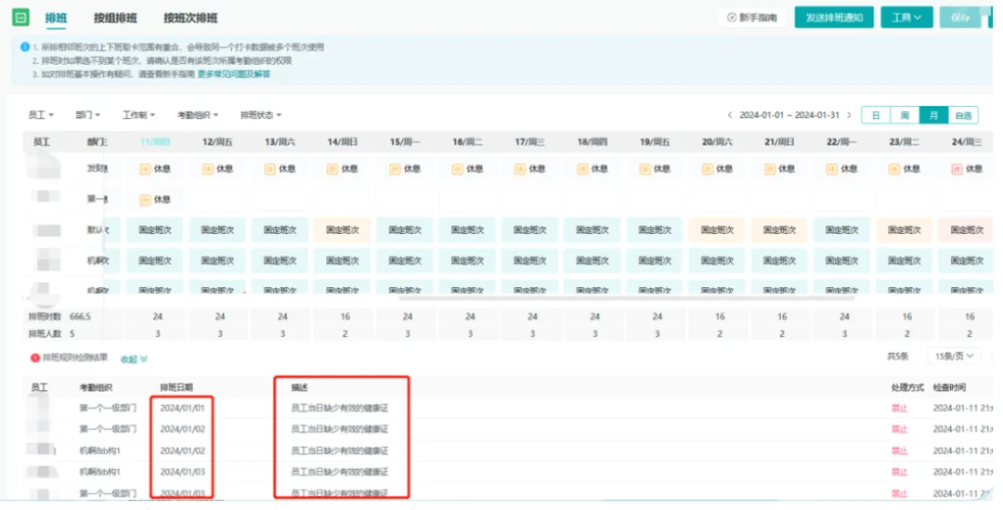
Task: Click the 20/周六 column header
Action: tap(717, 142)
